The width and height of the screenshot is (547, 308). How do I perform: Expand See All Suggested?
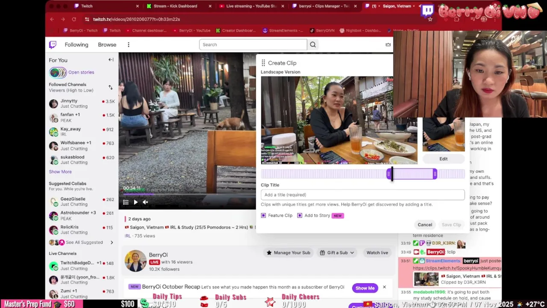point(82,242)
